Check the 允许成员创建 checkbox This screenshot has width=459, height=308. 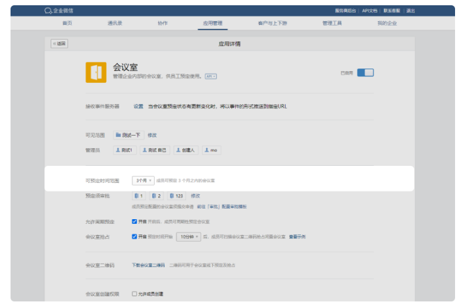pyautogui.click(x=134, y=294)
